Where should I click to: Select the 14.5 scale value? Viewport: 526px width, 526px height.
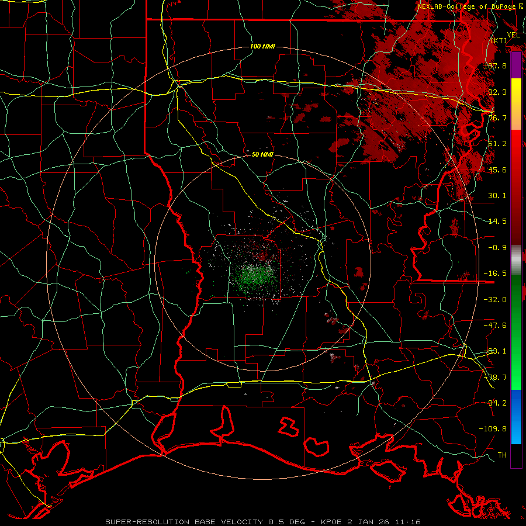coord(497,222)
